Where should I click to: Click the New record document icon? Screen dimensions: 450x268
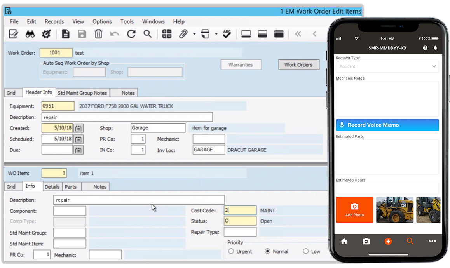coord(65,34)
